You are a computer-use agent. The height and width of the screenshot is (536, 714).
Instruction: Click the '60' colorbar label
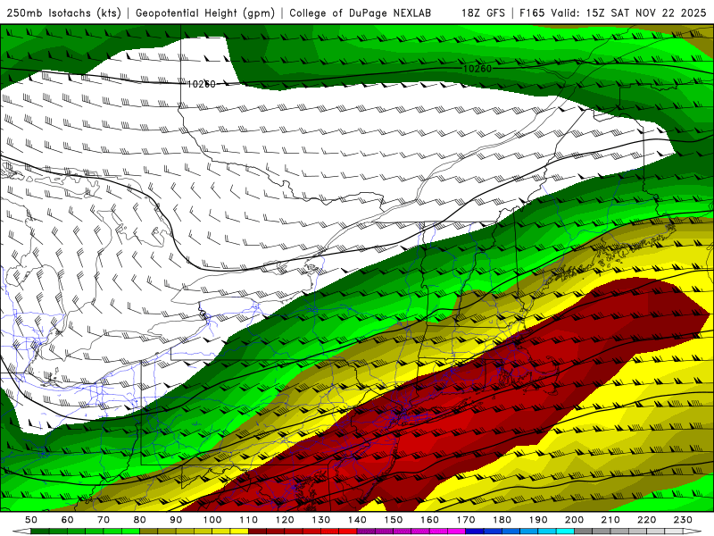click(67, 520)
